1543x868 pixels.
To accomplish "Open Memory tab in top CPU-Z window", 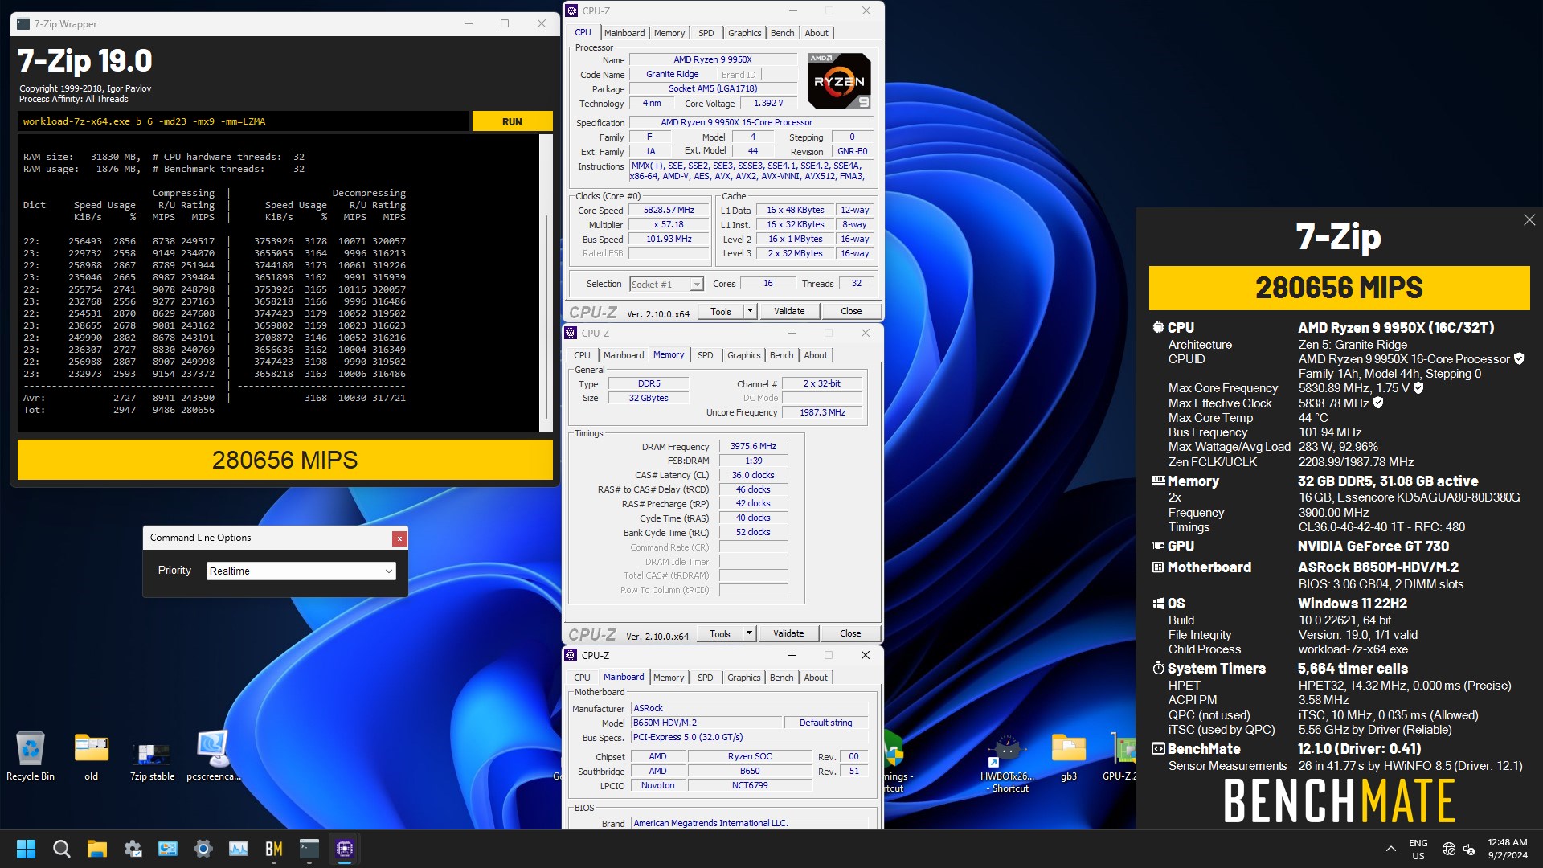I will click(x=669, y=33).
